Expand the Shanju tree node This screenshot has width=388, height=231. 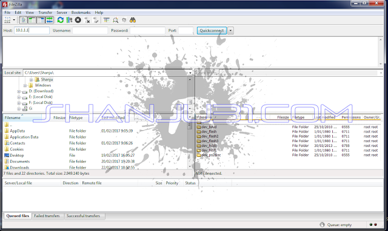(31, 80)
